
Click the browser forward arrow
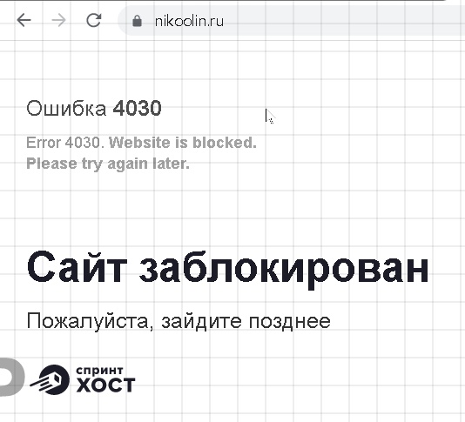(58, 21)
